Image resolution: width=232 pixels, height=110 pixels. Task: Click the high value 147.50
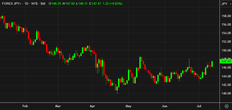(x=70, y=4)
